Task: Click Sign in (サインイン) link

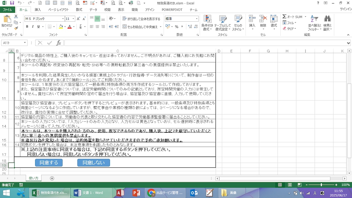Action: click(x=345, y=10)
